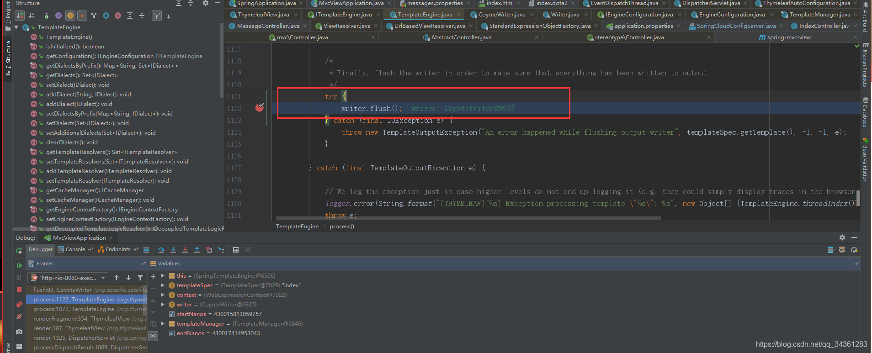872x353 pixels.
Task: Expand 'this' variable SpringTemplateEngine
Action: (163, 276)
